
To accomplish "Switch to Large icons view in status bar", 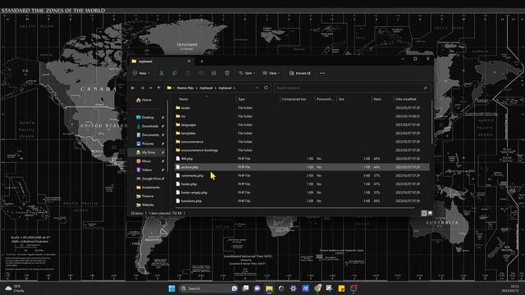I will pyautogui.click(x=430, y=213).
